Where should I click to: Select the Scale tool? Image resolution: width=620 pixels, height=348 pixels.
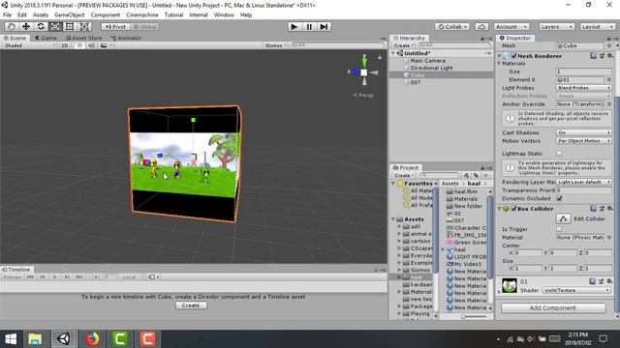[x=55, y=26]
